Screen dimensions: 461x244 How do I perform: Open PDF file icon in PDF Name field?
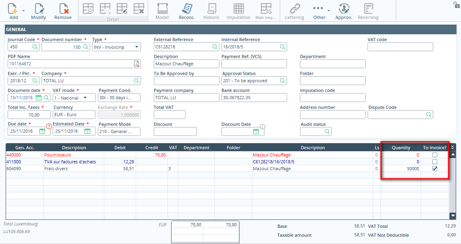[x=136, y=64]
